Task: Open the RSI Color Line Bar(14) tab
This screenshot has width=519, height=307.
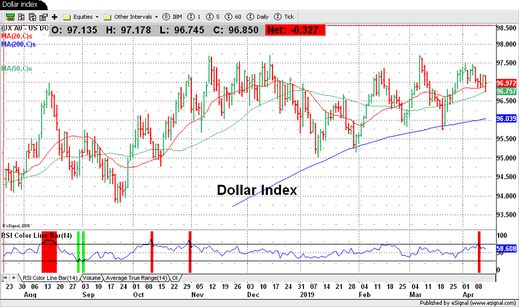Action: pyautogui.click(x=50, y=278)
